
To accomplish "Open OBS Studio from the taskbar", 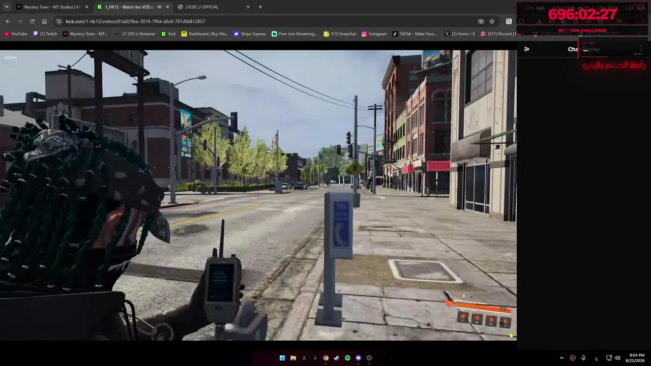I will (369, 358).
